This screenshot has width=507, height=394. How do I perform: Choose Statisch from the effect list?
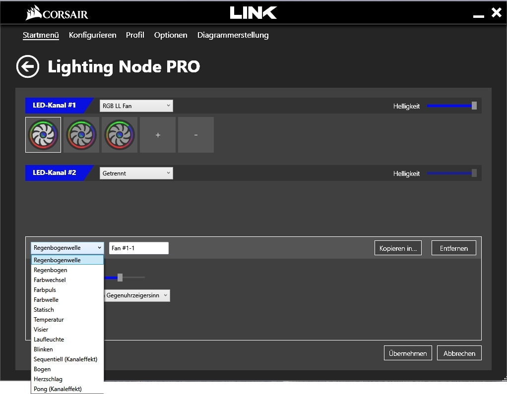(x=44, y=310)
